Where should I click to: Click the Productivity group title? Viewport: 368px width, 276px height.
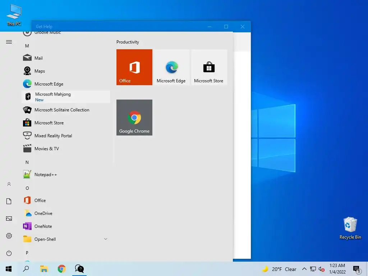(x=128, y=42)
